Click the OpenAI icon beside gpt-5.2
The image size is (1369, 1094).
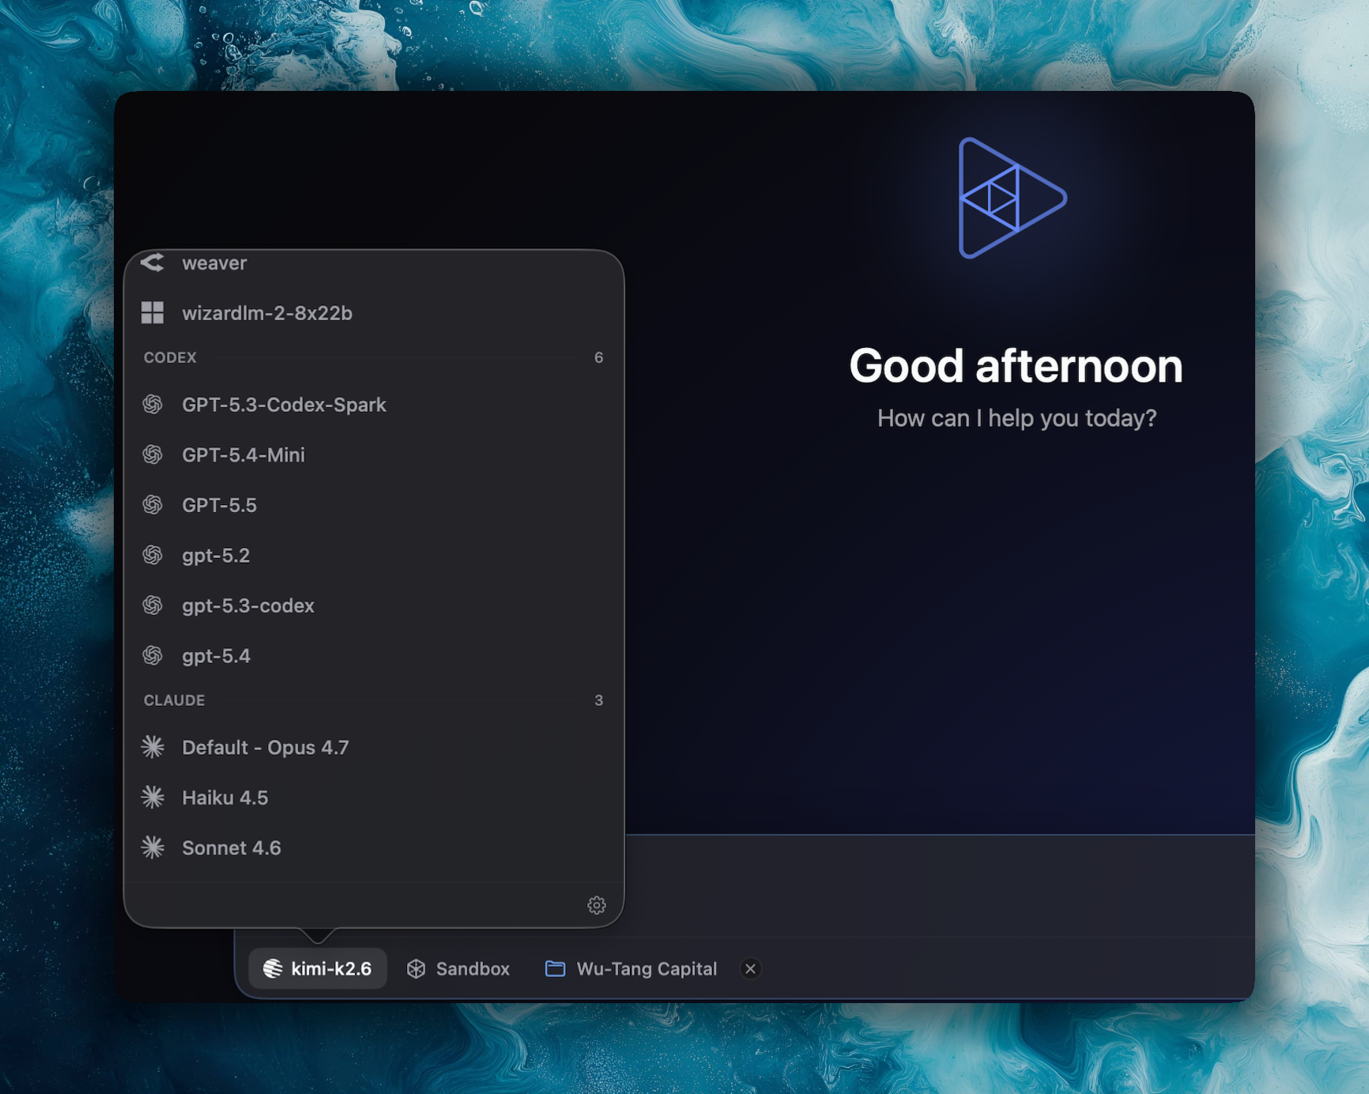click(153, 556)
